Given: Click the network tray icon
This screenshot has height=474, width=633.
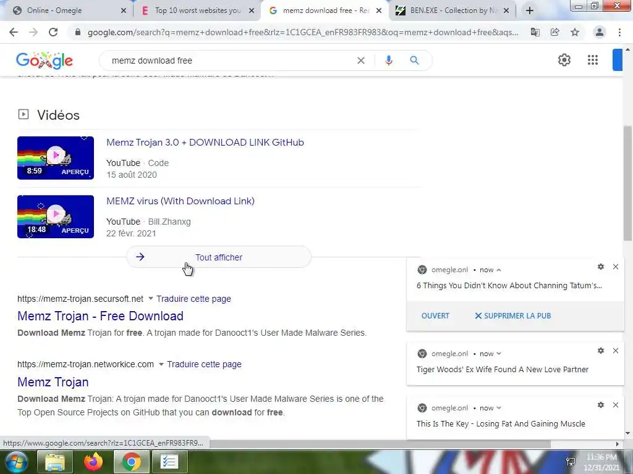Looking at the screenshot, I should [570, 462].
